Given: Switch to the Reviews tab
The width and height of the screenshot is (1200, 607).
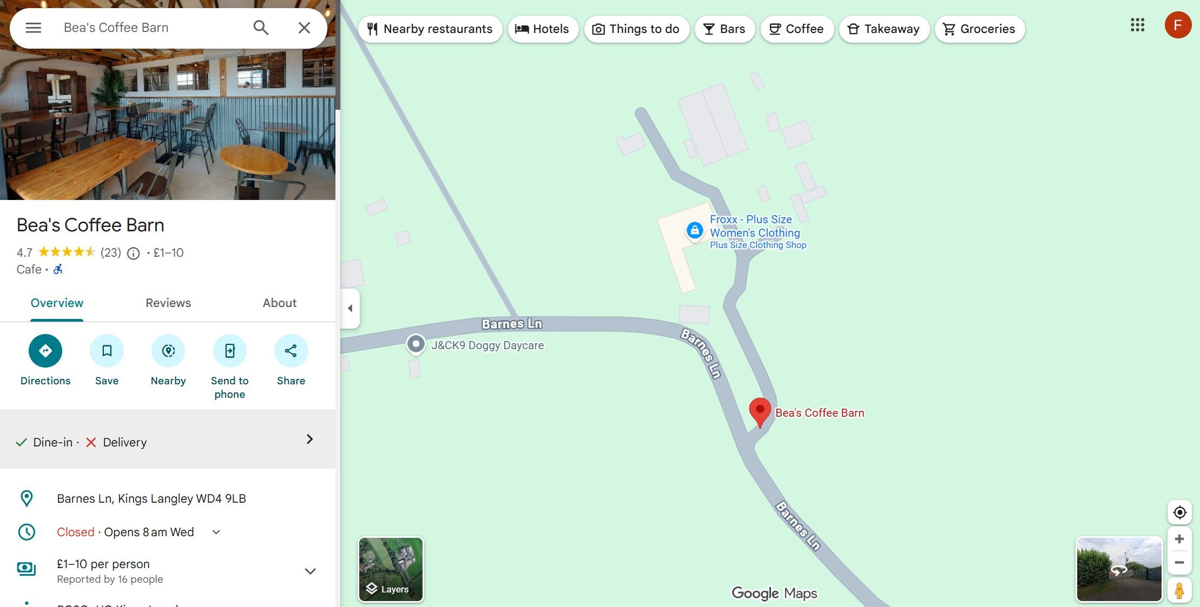Looking at the screenshot, I should pos(168,303).
